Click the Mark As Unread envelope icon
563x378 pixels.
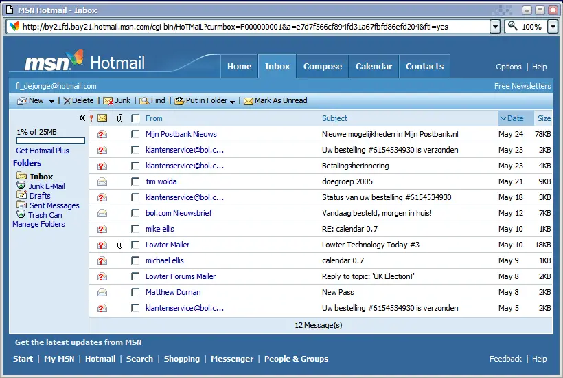click(x=249, y=101)
